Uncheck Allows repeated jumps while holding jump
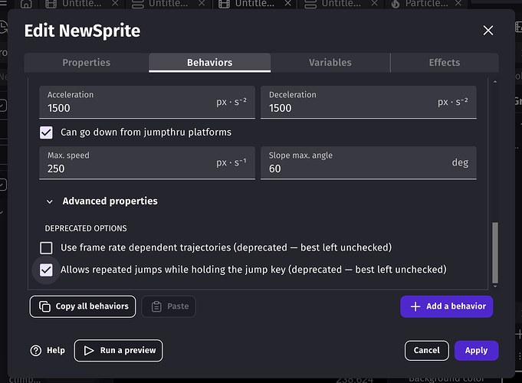522x383 pixels. (46, 270)
